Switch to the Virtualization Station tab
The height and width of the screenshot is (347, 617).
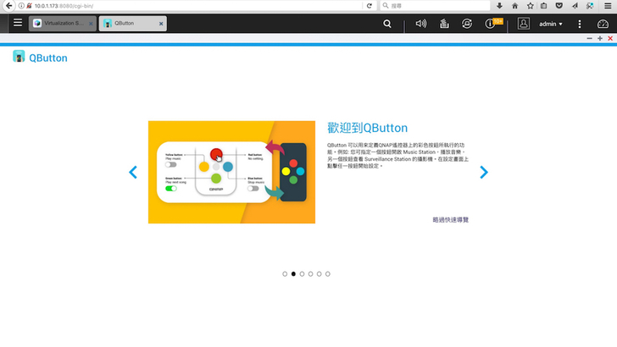coord(59,24)
